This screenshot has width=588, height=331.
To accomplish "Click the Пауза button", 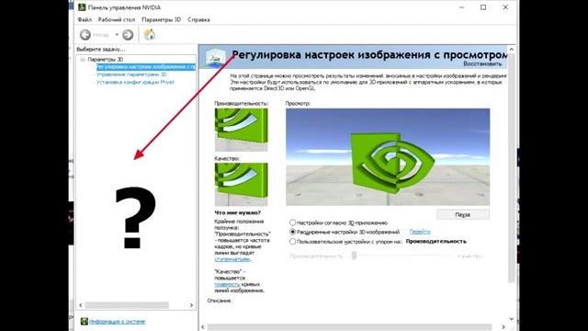I will [463, 214].
